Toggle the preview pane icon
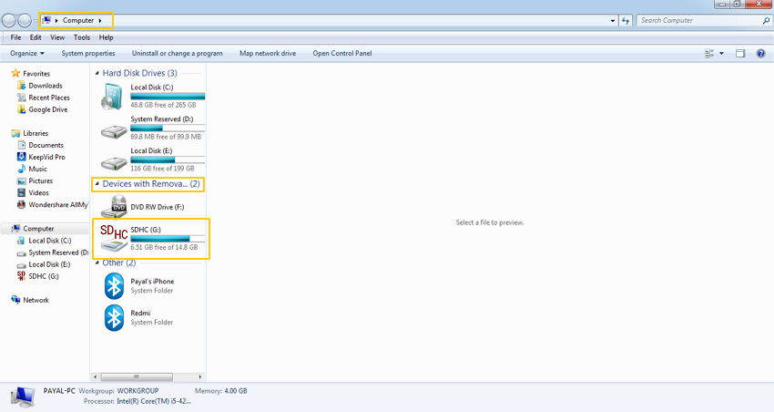The height and width of the screenshot is (412, 774). [740, 54]
